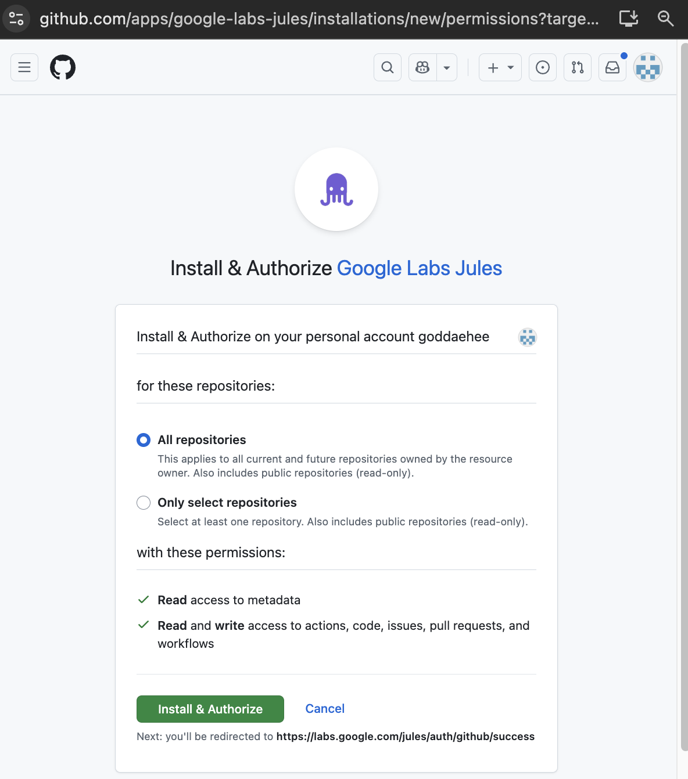Open the Issues icon in header

point(543,67)
